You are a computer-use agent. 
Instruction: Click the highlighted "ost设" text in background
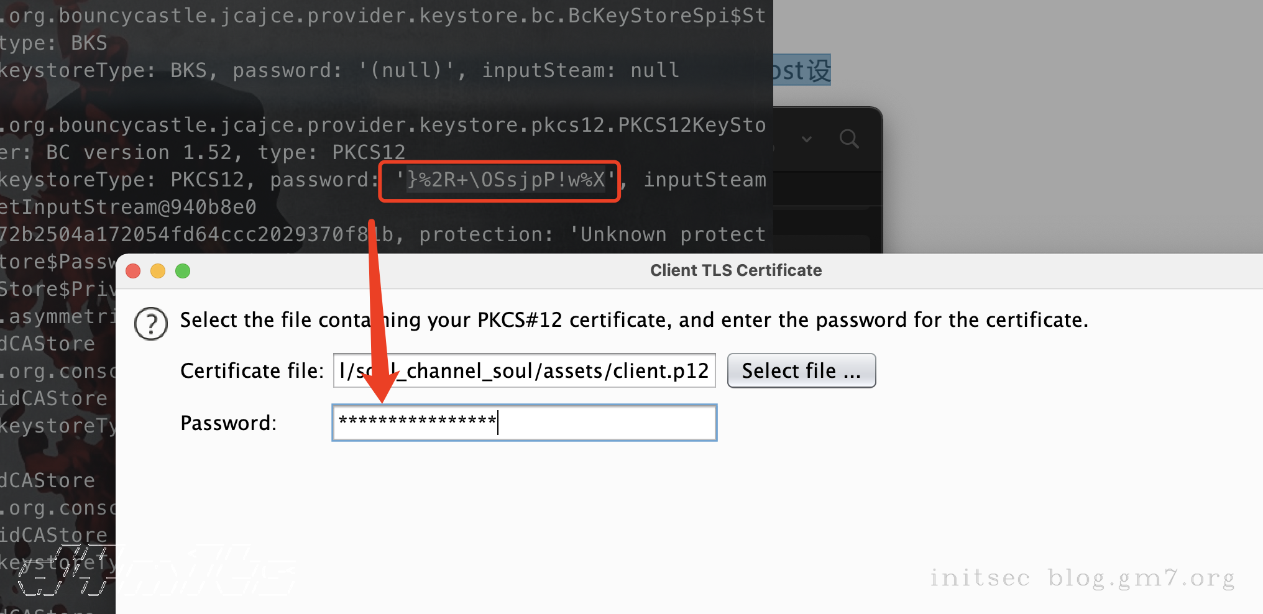(x=801, y=70)
